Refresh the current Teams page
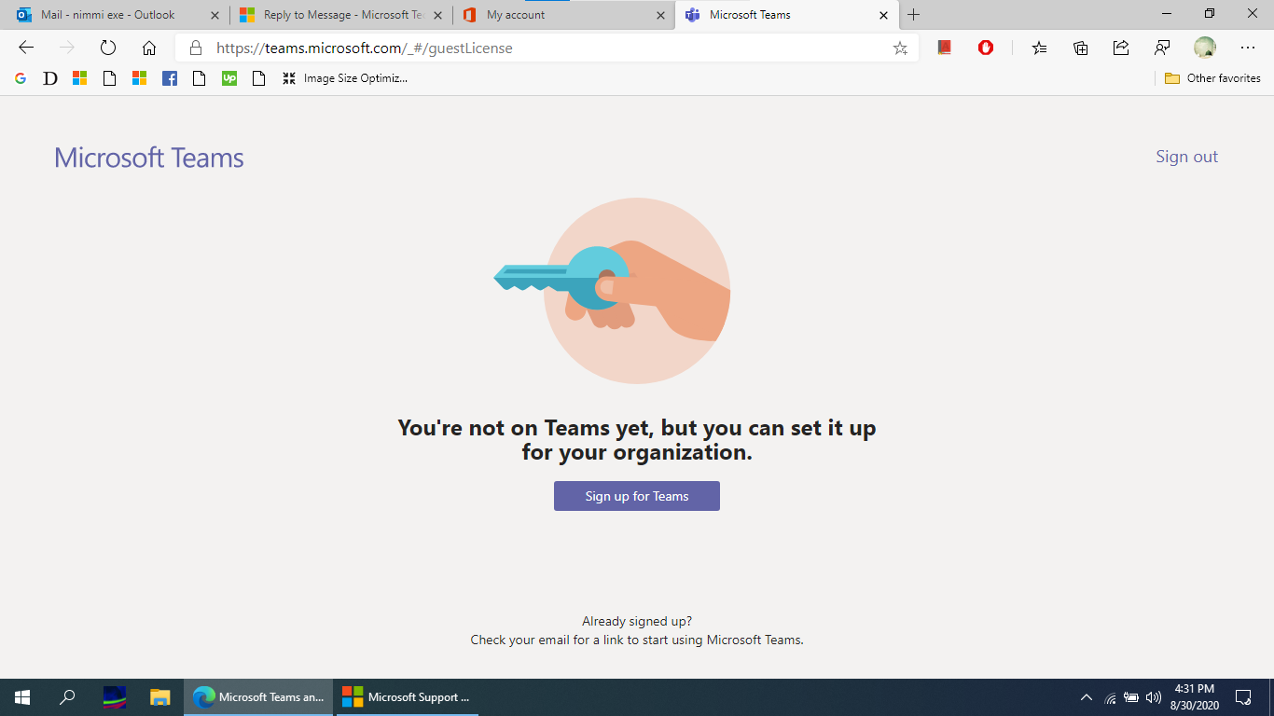The width and height of the screenshot is (1274, 716). (x=107, y=48)
